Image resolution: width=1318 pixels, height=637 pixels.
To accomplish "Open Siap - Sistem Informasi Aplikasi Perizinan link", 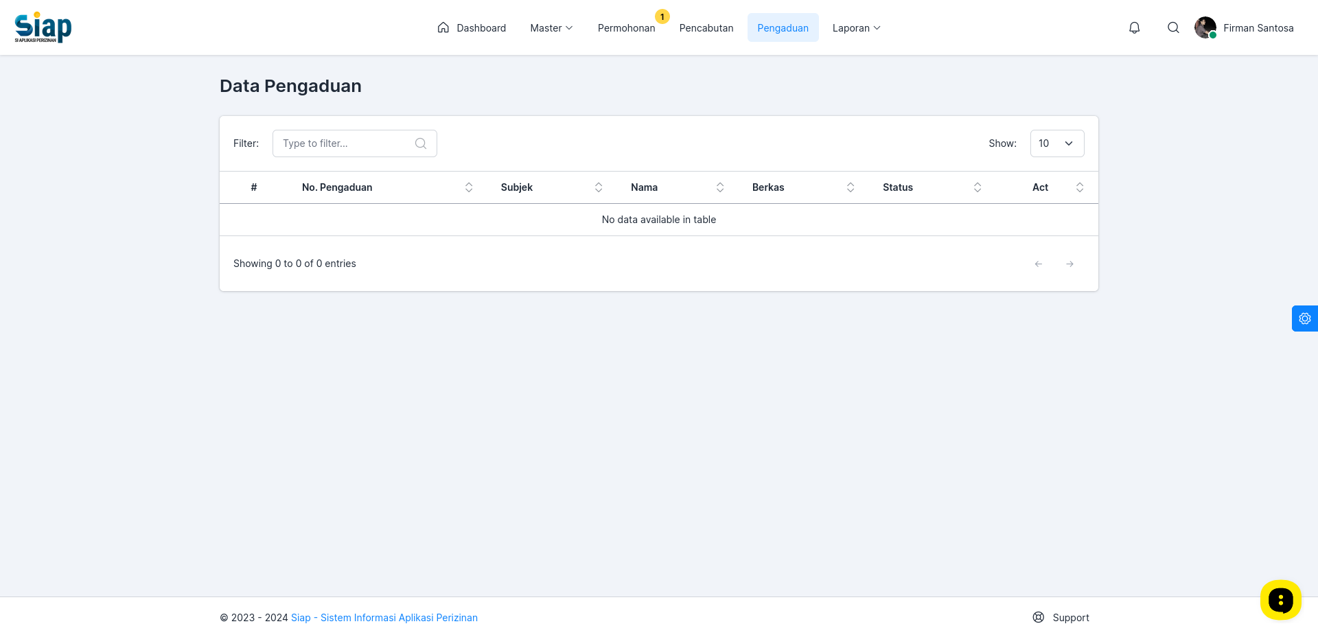I will click(384, 618).
